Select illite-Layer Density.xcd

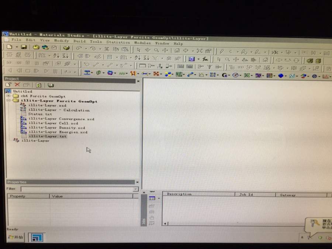coord(57,128)
